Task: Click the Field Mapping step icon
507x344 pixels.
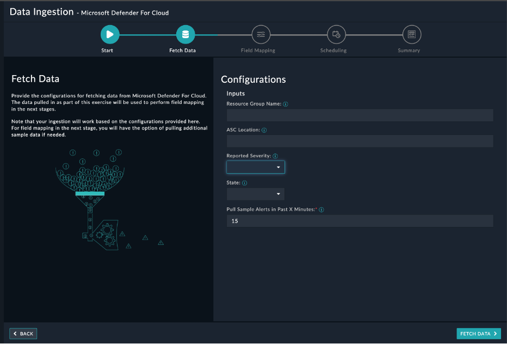Action: point(261,35)
